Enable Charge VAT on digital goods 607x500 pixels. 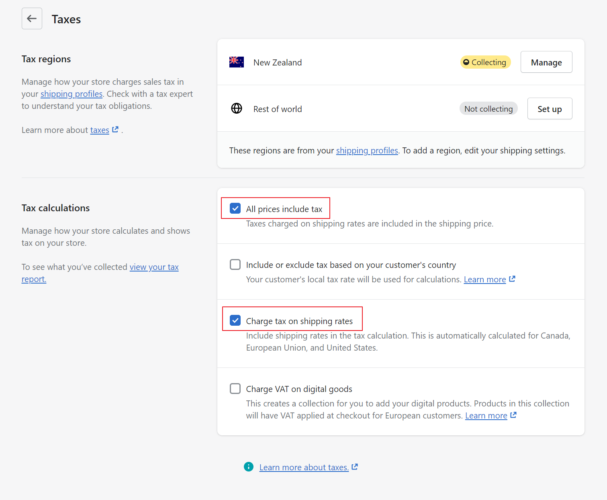tap(235, 389)
